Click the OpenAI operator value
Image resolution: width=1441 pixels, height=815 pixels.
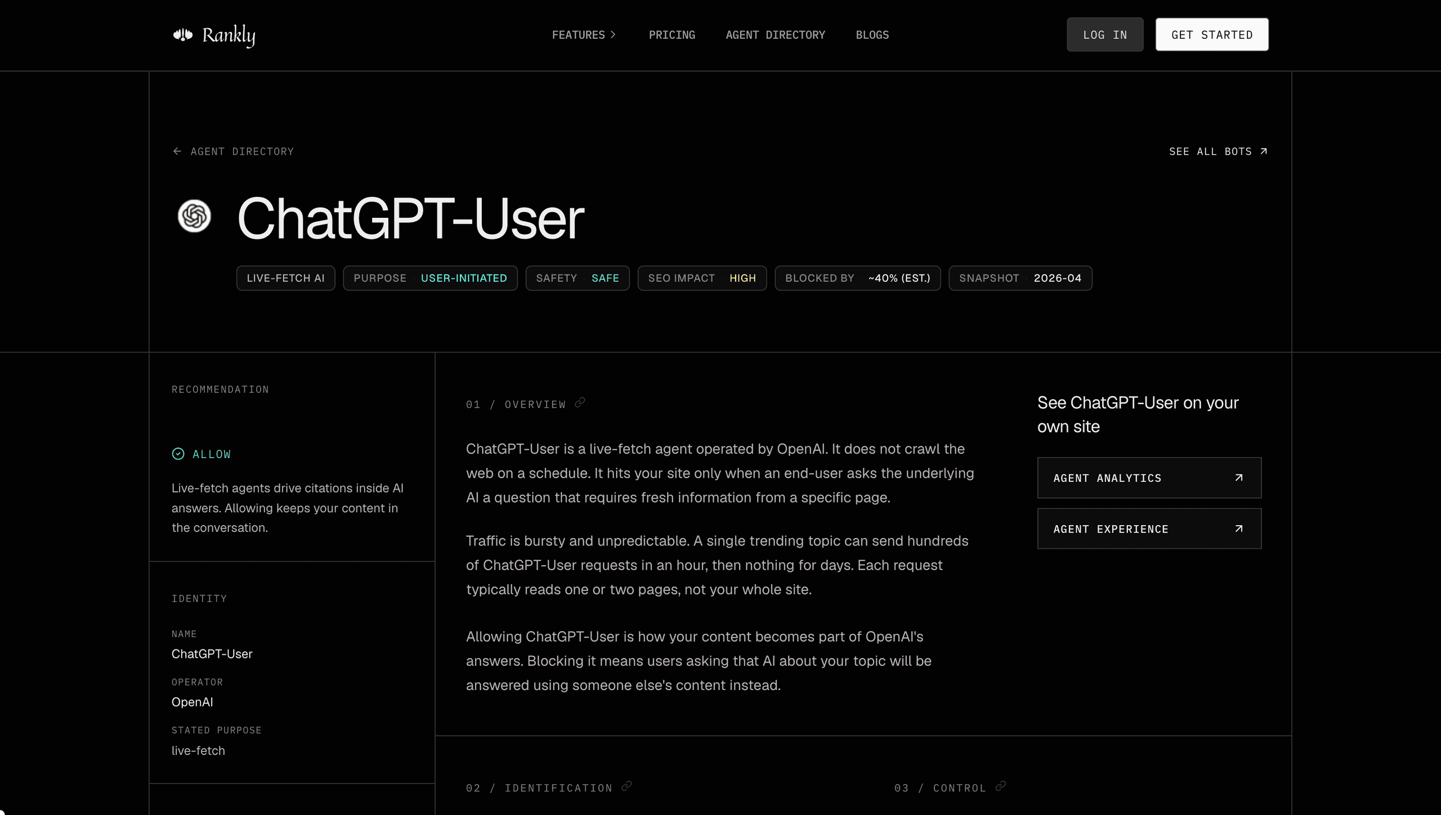tap(192, 702)
